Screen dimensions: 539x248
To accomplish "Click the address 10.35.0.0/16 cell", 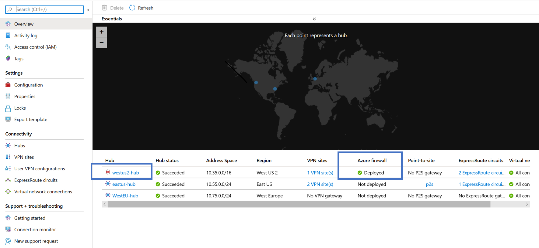I will (219, 173).
